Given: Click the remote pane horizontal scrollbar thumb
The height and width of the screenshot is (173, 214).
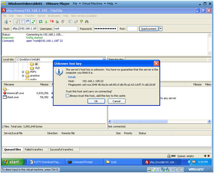Looking at the screenshot, I should point(140,121).
